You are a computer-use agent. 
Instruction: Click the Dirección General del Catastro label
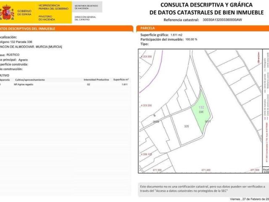[x=84, y=18]
